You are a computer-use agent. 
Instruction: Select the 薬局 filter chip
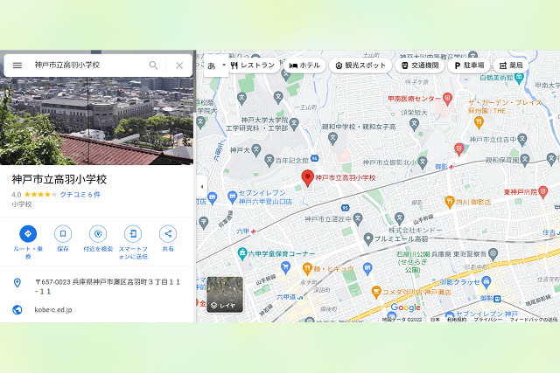click(x=511, y=66)
